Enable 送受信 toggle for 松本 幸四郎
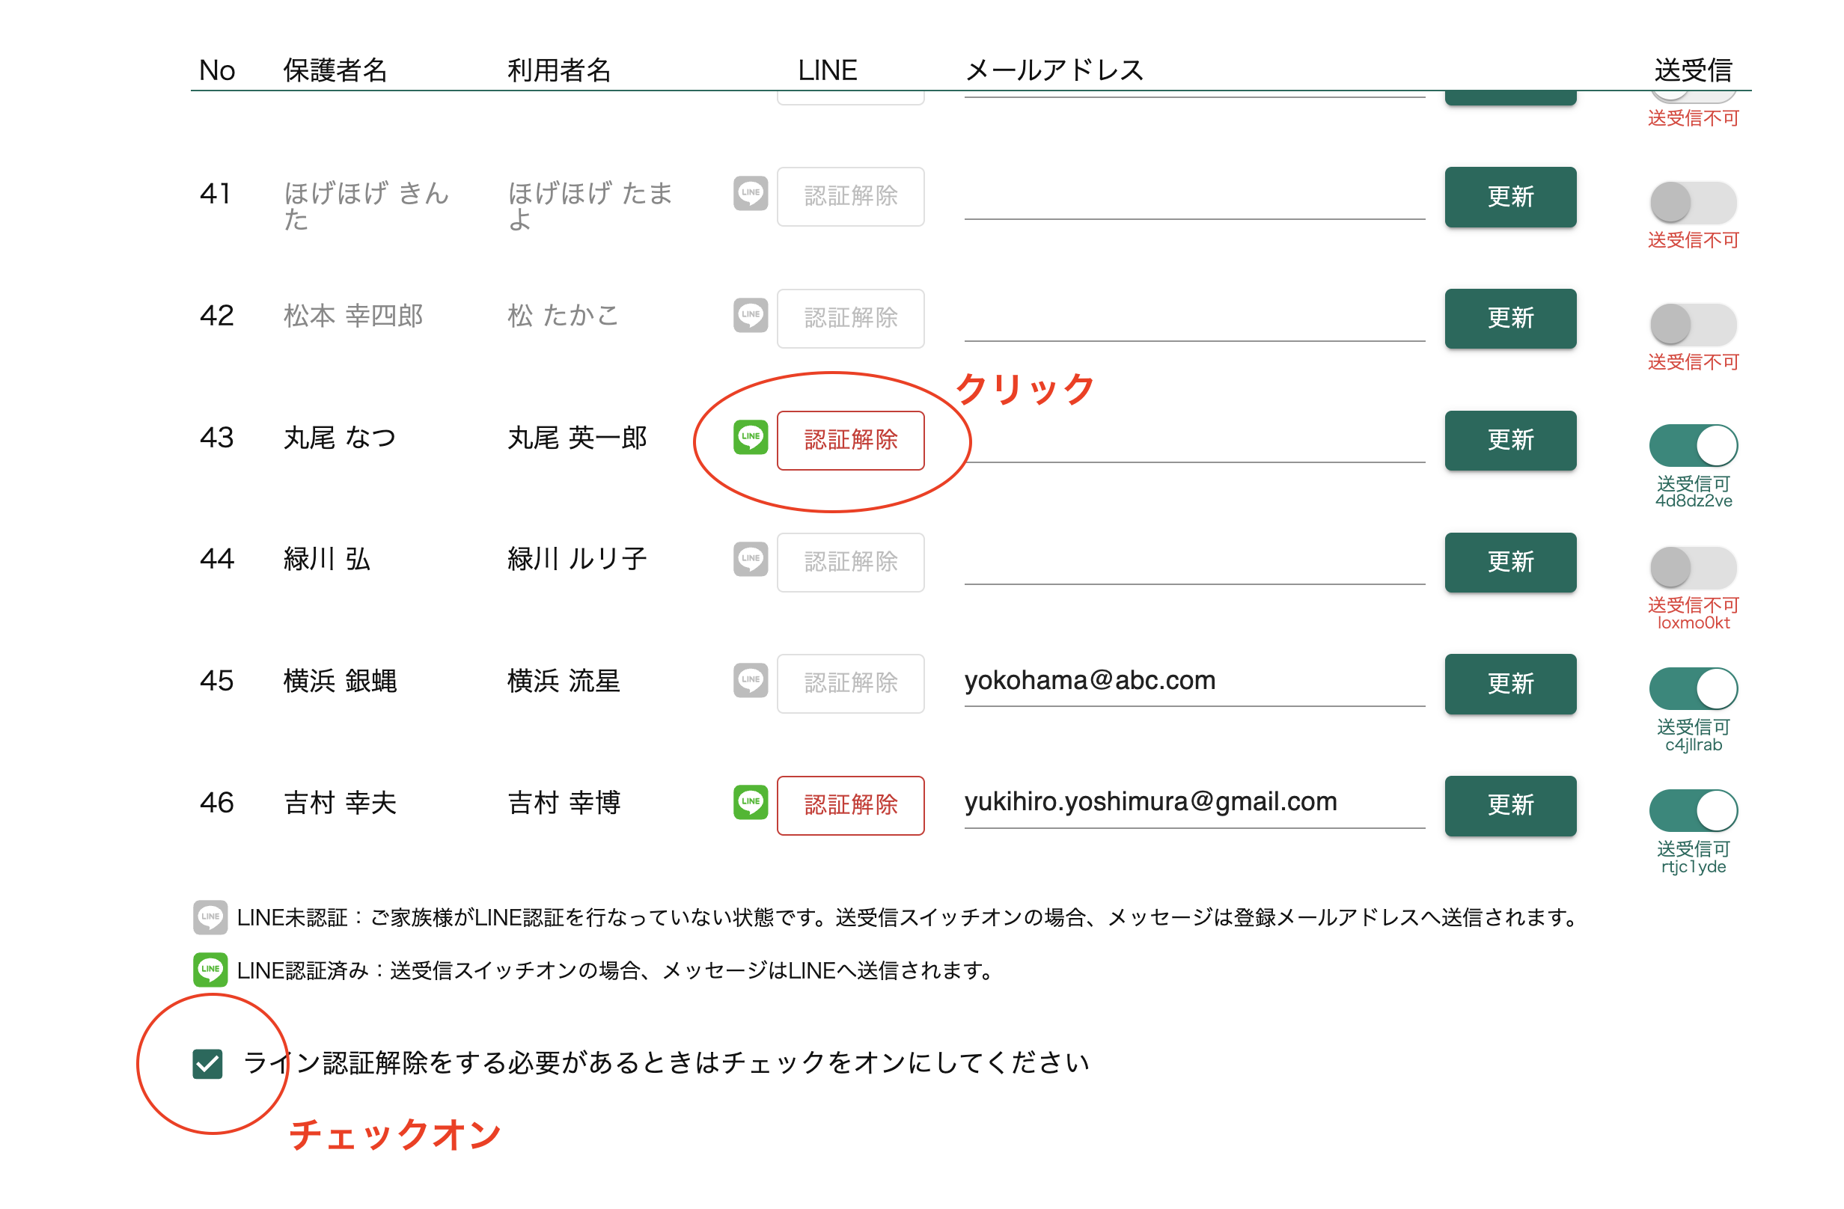The image size is (1844, 1209). tap(1693, 324)
